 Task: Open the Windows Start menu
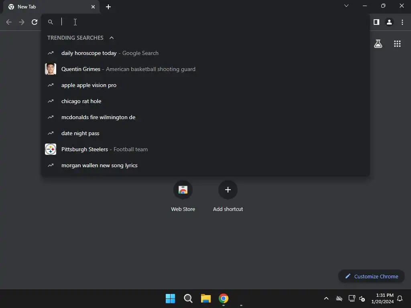point(170,298)
